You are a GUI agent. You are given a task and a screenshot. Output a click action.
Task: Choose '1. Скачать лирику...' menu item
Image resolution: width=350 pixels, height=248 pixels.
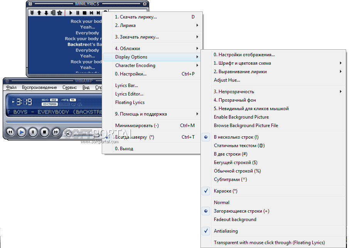coord(152,17)
